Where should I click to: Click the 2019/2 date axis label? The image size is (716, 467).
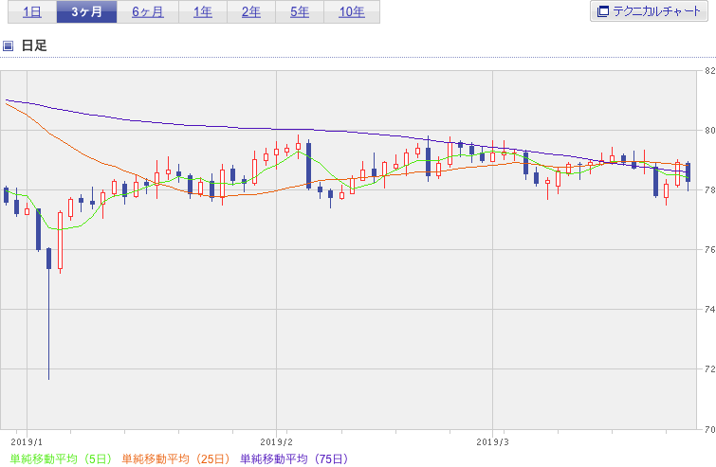tap(276, 442)
